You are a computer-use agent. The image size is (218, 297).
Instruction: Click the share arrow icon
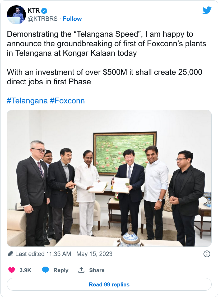coord(81,270)
